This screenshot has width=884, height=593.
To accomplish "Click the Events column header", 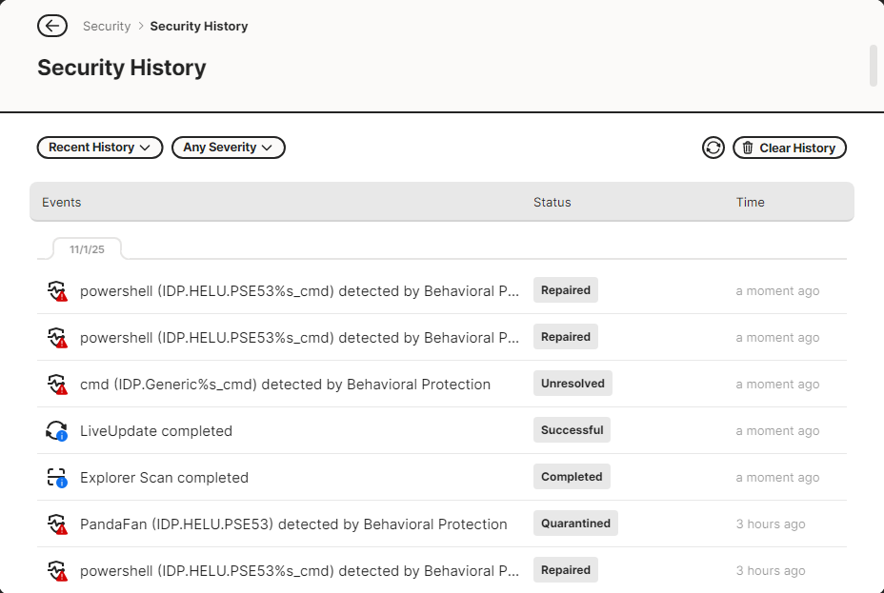I will coord(62,202).
